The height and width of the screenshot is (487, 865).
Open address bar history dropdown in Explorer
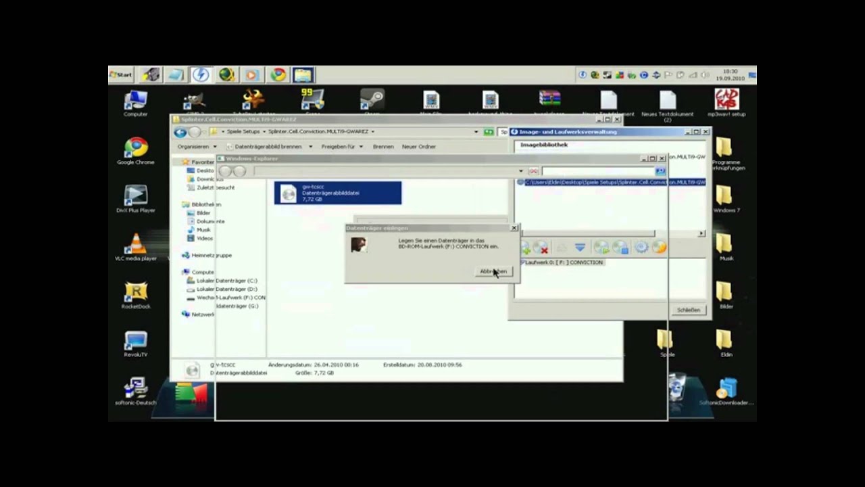[476, 132]
